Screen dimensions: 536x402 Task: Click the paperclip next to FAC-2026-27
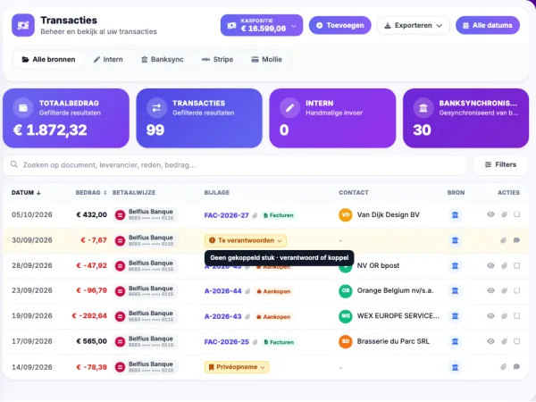(255, 215)
